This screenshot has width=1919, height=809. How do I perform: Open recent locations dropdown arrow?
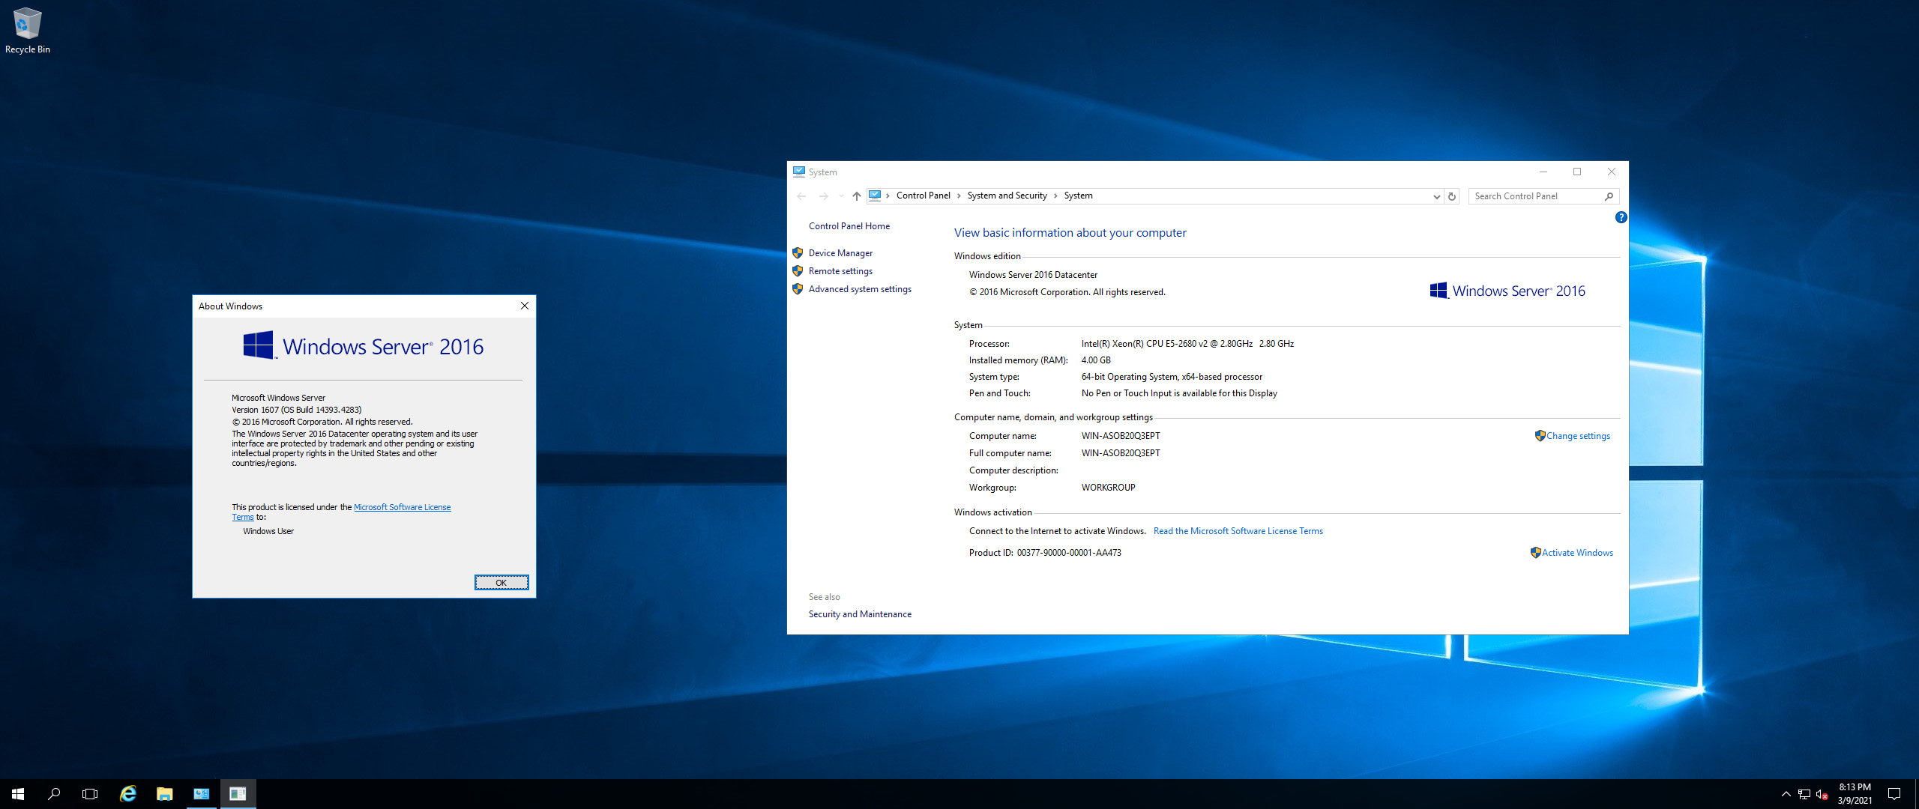841,196
